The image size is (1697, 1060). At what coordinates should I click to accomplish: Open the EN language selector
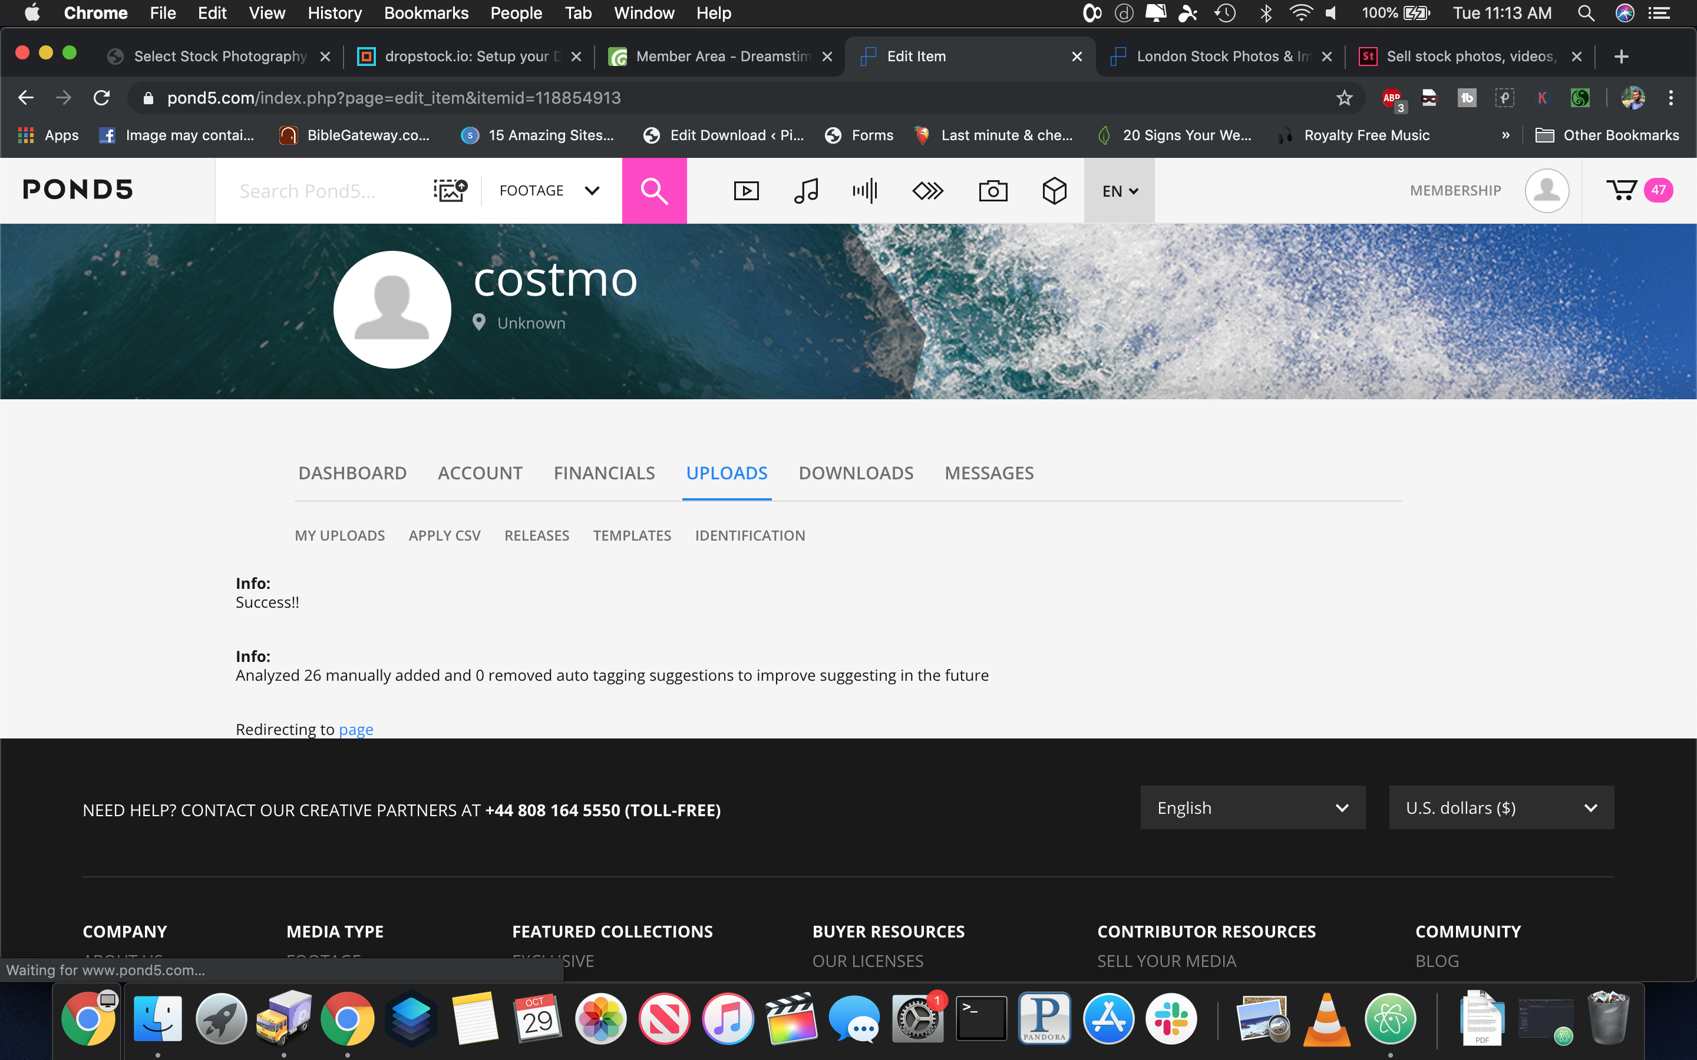click(1119, 191)
